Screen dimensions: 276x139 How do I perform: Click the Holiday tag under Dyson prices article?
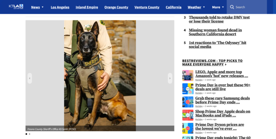199,133
